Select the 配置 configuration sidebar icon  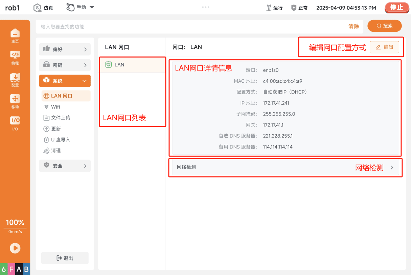15,80
